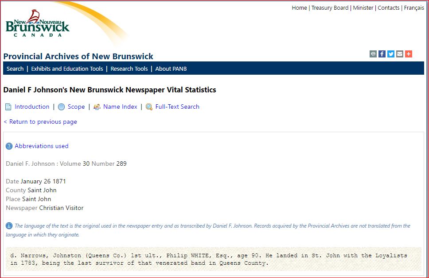Click the Abbreviations help question-mark icon
The image size is (429, 278).
coord(9,146)
